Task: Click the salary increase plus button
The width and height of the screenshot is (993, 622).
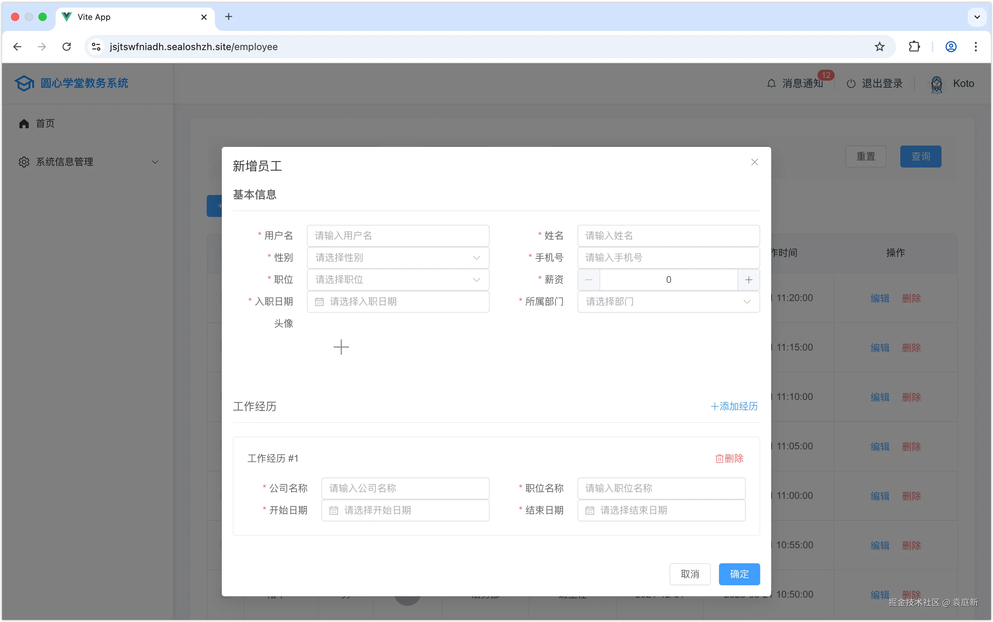Action: click(x=749, y=280)
